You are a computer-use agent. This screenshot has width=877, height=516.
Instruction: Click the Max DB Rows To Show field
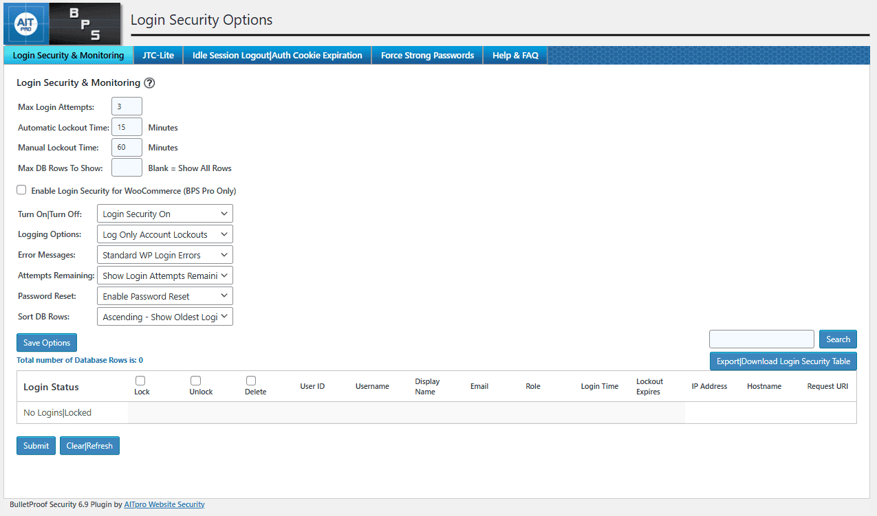coord(127,168)
